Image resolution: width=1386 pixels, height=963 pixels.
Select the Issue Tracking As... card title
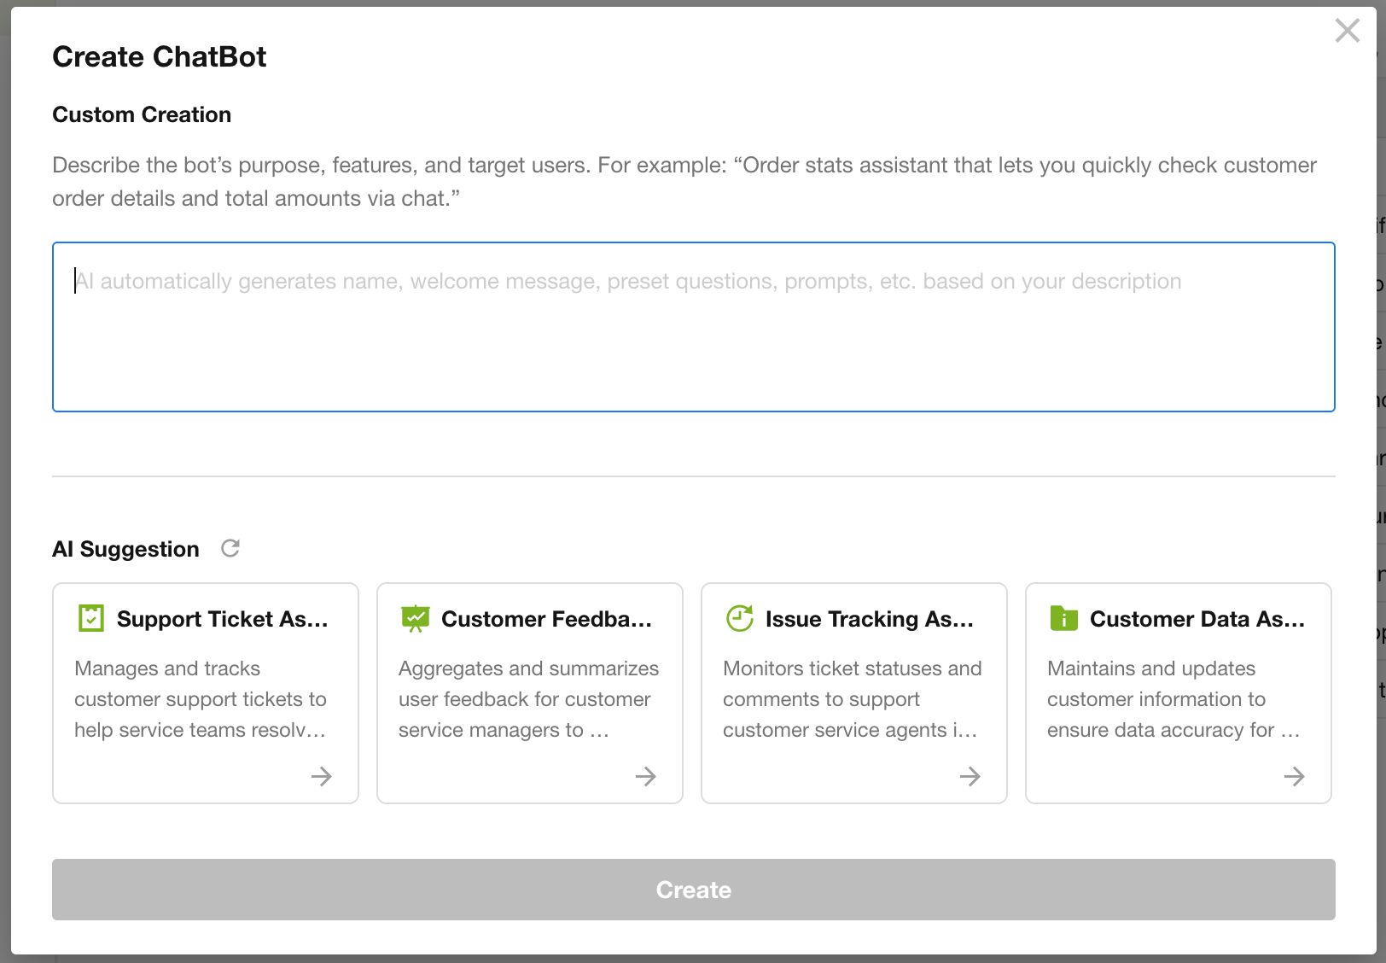tap(869, 619)
